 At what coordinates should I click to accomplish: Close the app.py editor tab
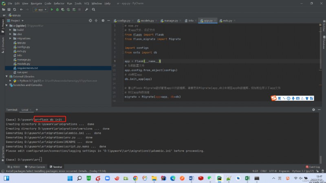(x=215, y=21)
